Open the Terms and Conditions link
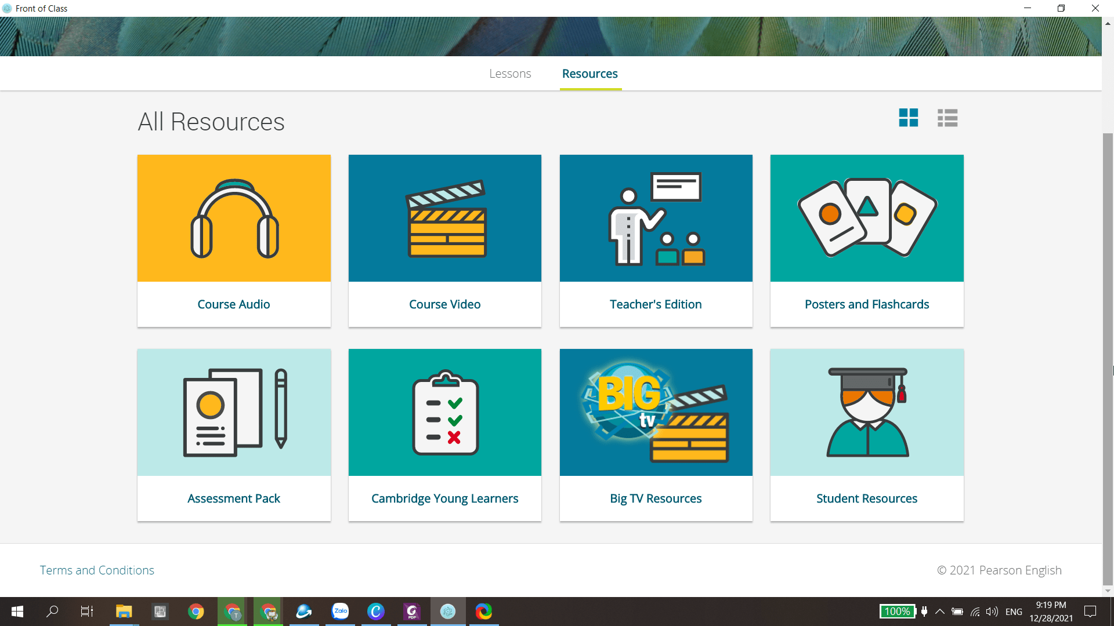The width and height of the screenshot is (1114, 626). (x=96, y=570)
